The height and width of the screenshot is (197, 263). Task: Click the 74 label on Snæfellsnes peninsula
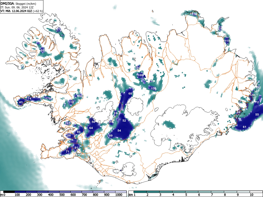(29, 98)
